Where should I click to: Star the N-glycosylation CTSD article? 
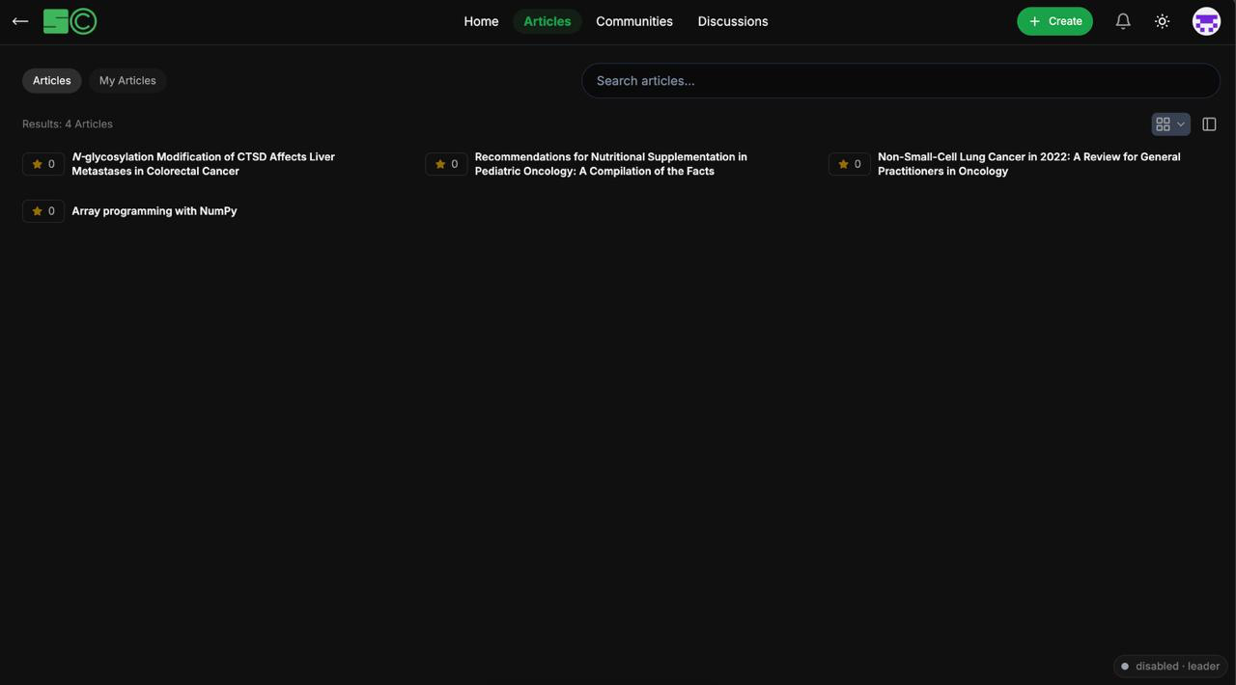pos(43,164)
